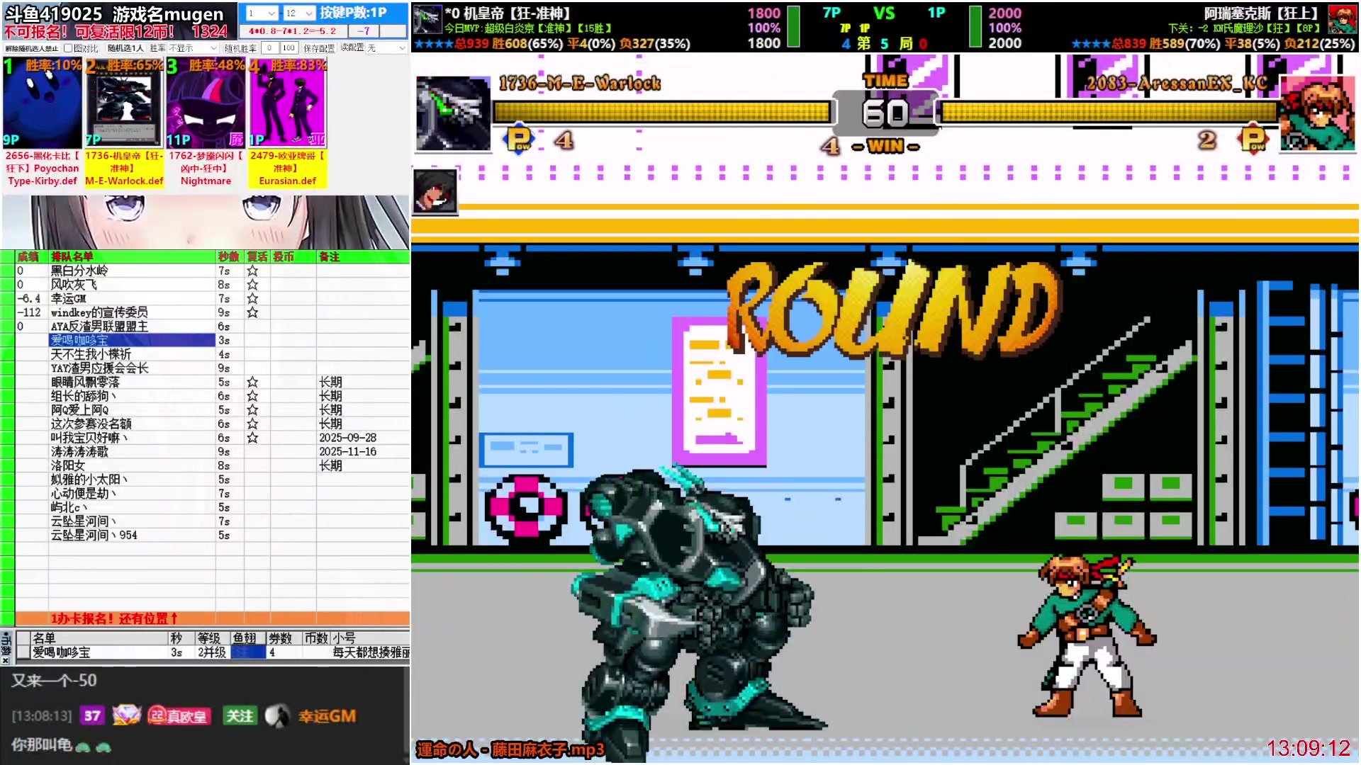Click the 秒数 column header
The image size is (1361, 765).
coord(229,256)
